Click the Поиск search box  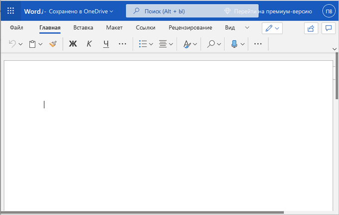click(x=192, y=11)
